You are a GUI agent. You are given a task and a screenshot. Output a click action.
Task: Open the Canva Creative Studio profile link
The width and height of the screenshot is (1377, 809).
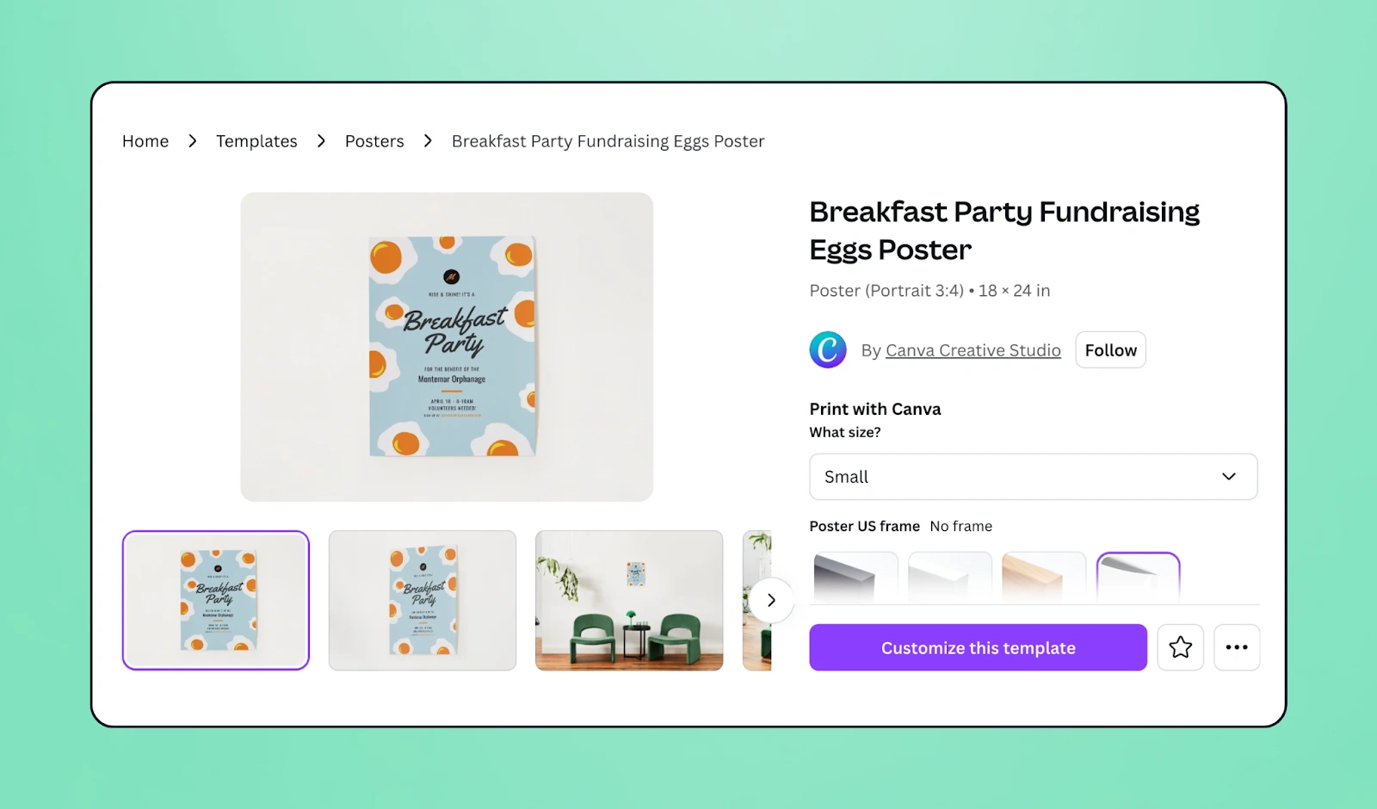coord(973,350)
